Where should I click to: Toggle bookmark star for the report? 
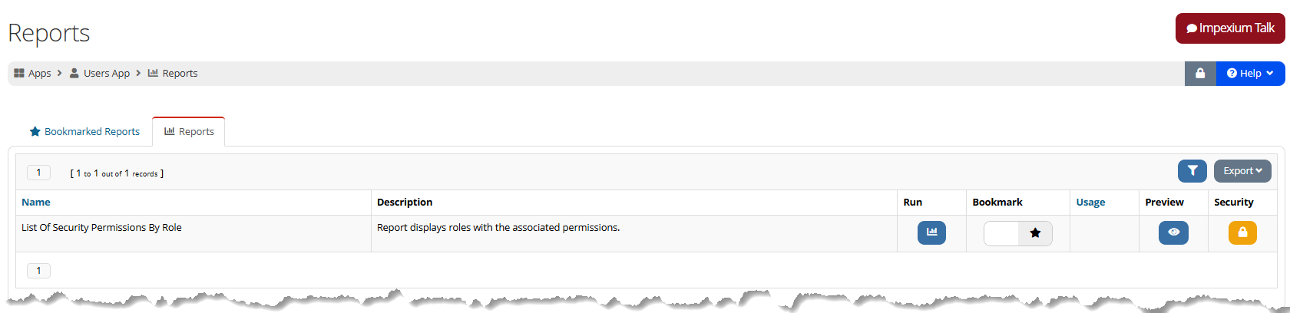click(x=1035, y=233)
